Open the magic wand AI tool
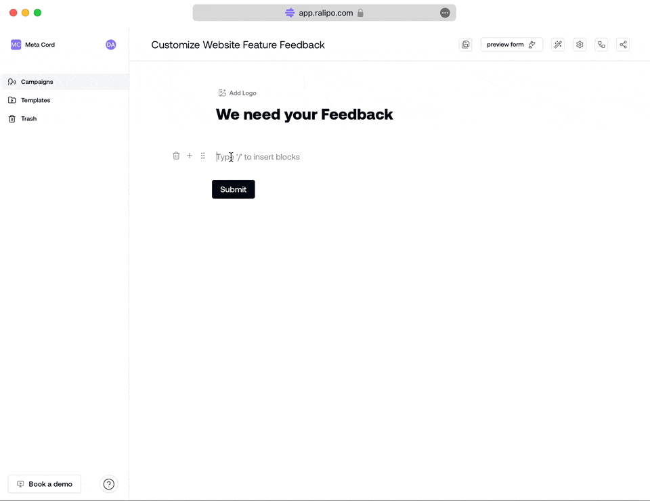Image resolution: width=650 pixels, height=501 pixels. click(558, 45)
